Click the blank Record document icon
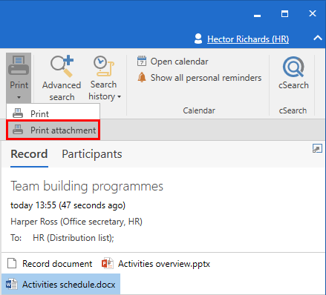The width and height of the screenshot is (326, 295). pyautogui.click(x=12, y=263)
